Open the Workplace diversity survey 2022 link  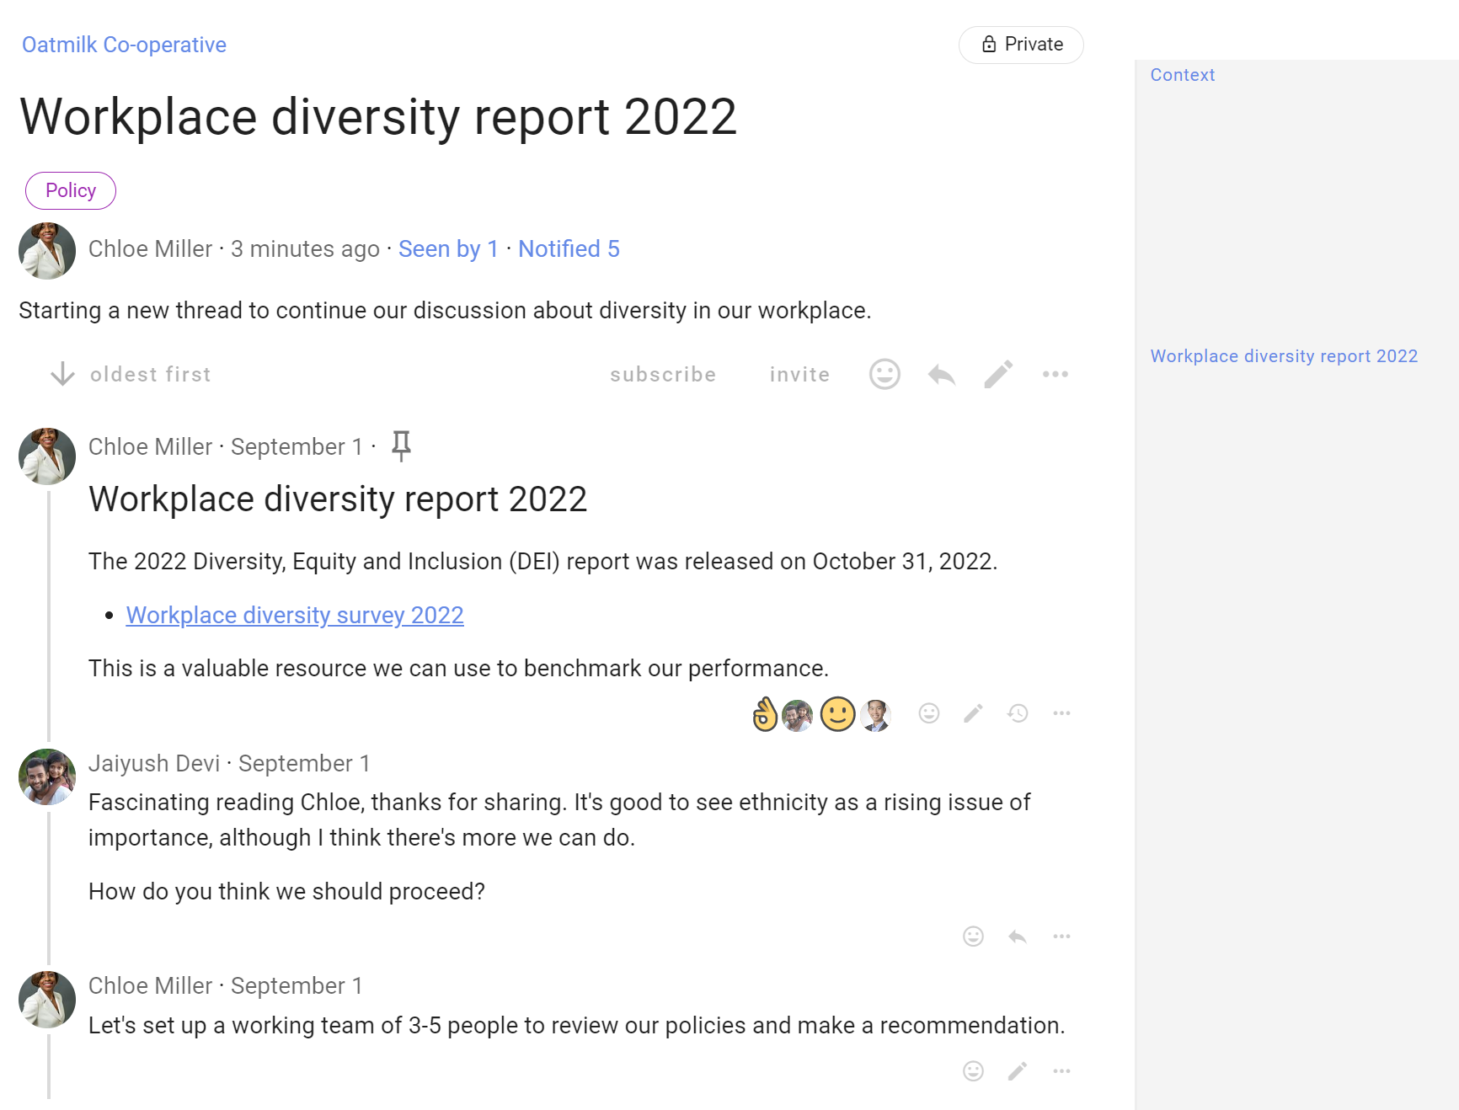pos(295,615)
